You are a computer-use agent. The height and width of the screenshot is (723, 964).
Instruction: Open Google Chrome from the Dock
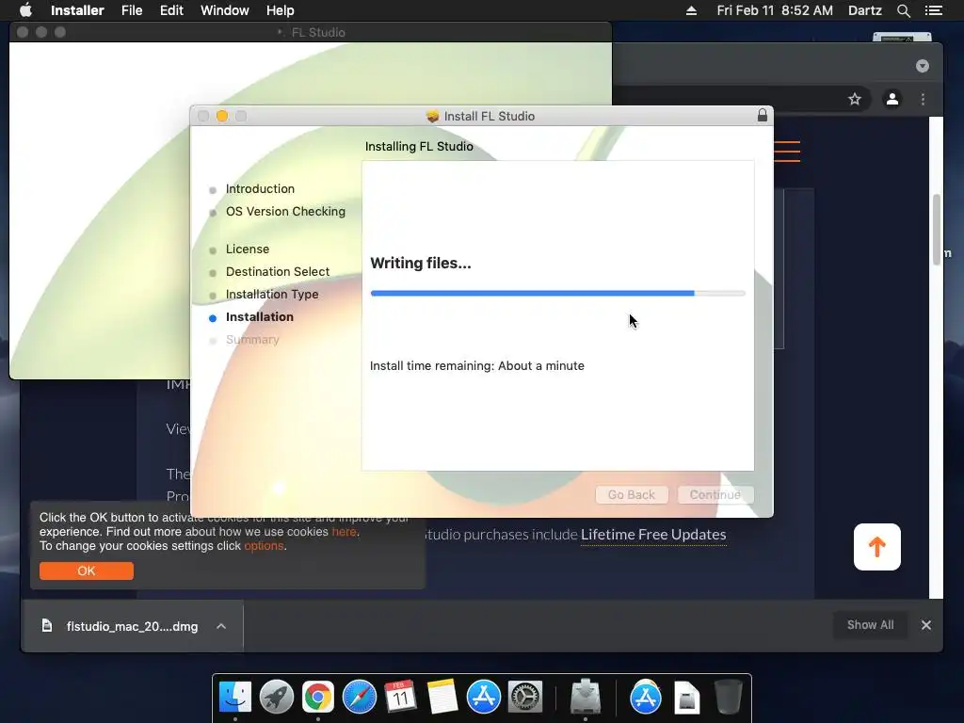[x=318, y=698]
